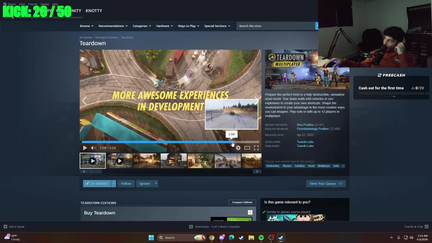This screenshot has height=243, width=432.
Task: Mute the trailer volume speaker icon
Action: (93, 148)
